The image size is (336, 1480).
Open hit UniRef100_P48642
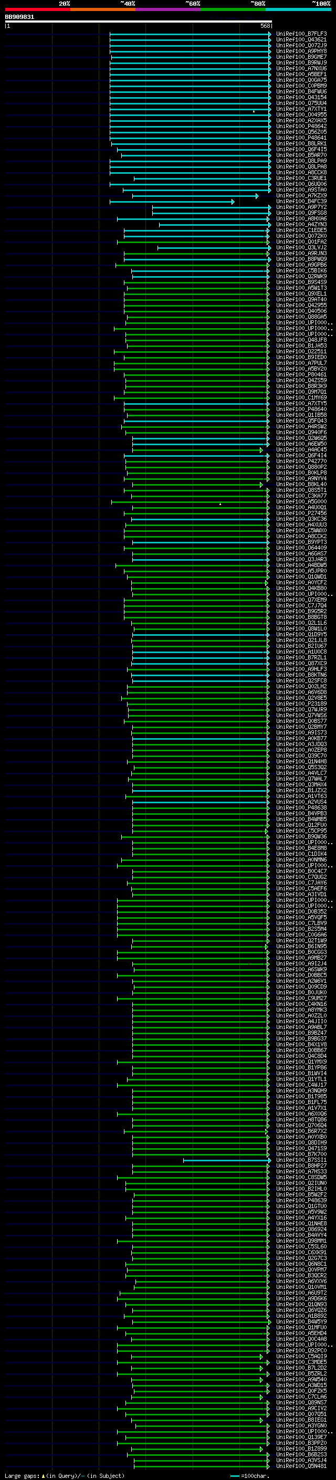pyautogui.click(x=301, y=127)
